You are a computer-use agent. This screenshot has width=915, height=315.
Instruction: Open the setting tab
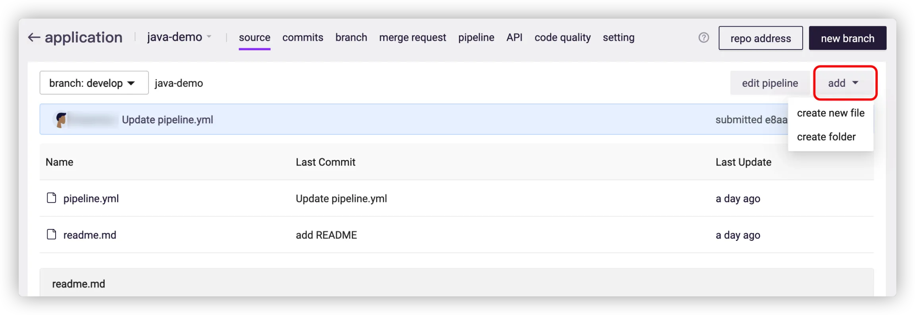tap(618, 38)
